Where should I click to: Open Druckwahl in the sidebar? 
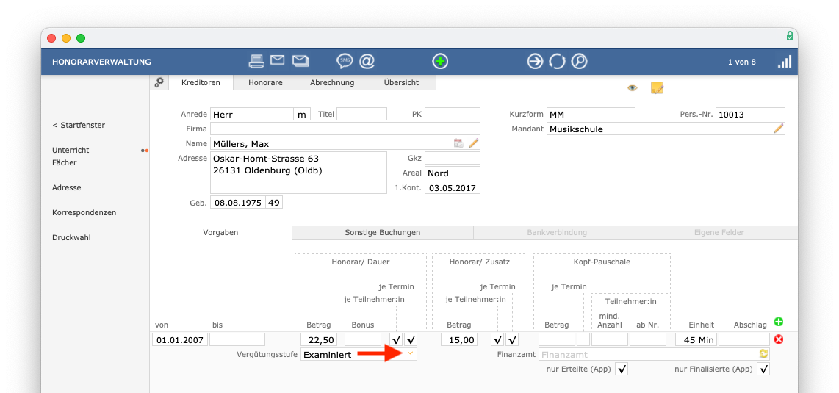pyautogui.click(x=71, y=237)
